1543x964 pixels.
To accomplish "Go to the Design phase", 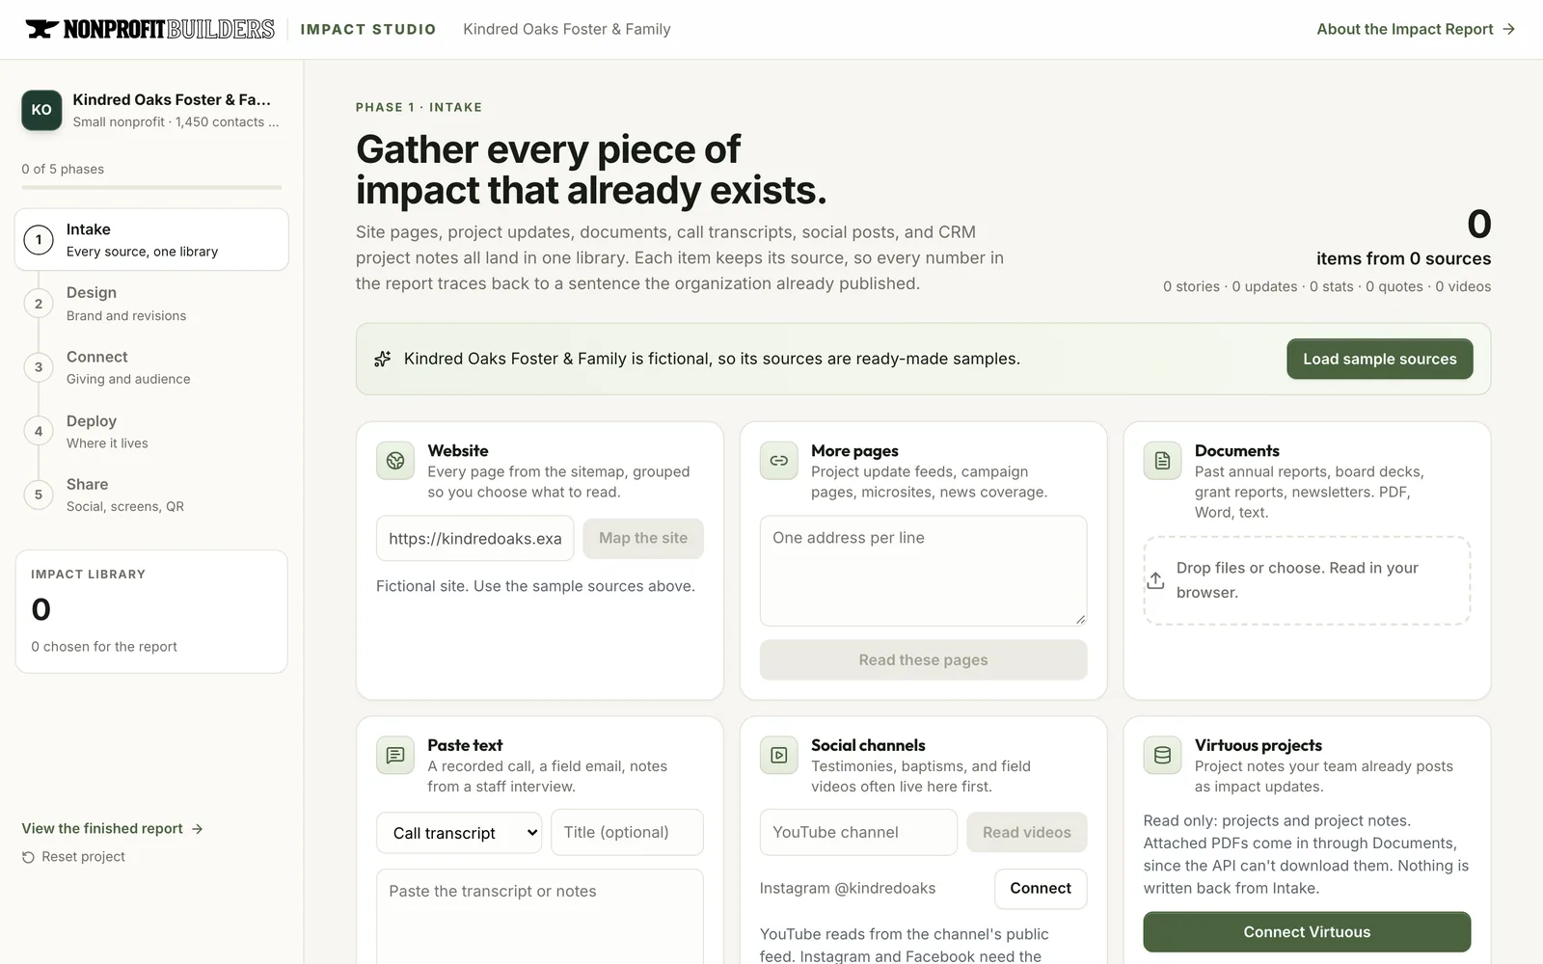I will [x=151, y=304].
